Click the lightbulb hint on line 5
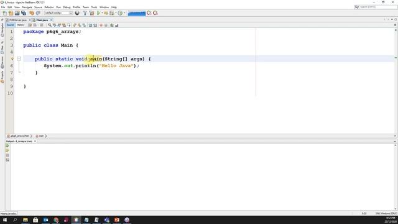 pos(12,59)
